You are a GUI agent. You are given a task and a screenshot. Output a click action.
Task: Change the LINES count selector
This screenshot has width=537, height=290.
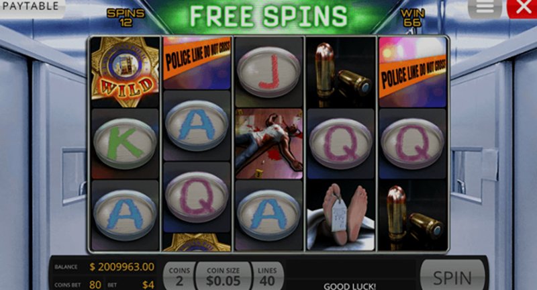click(267, 277)
